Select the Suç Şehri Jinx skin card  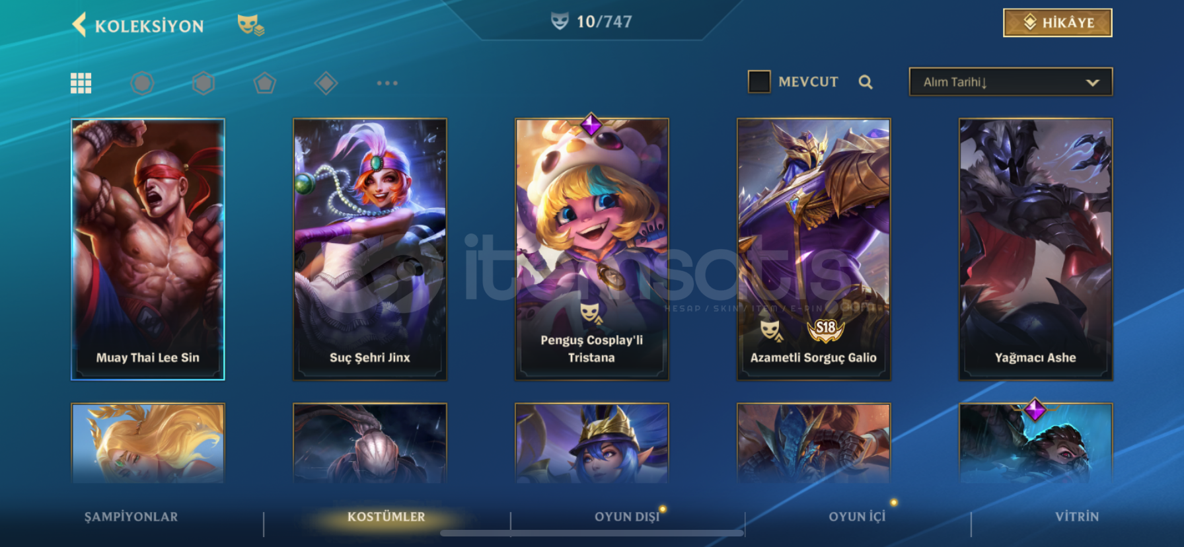pyautogui.click(x=370, y=249)
